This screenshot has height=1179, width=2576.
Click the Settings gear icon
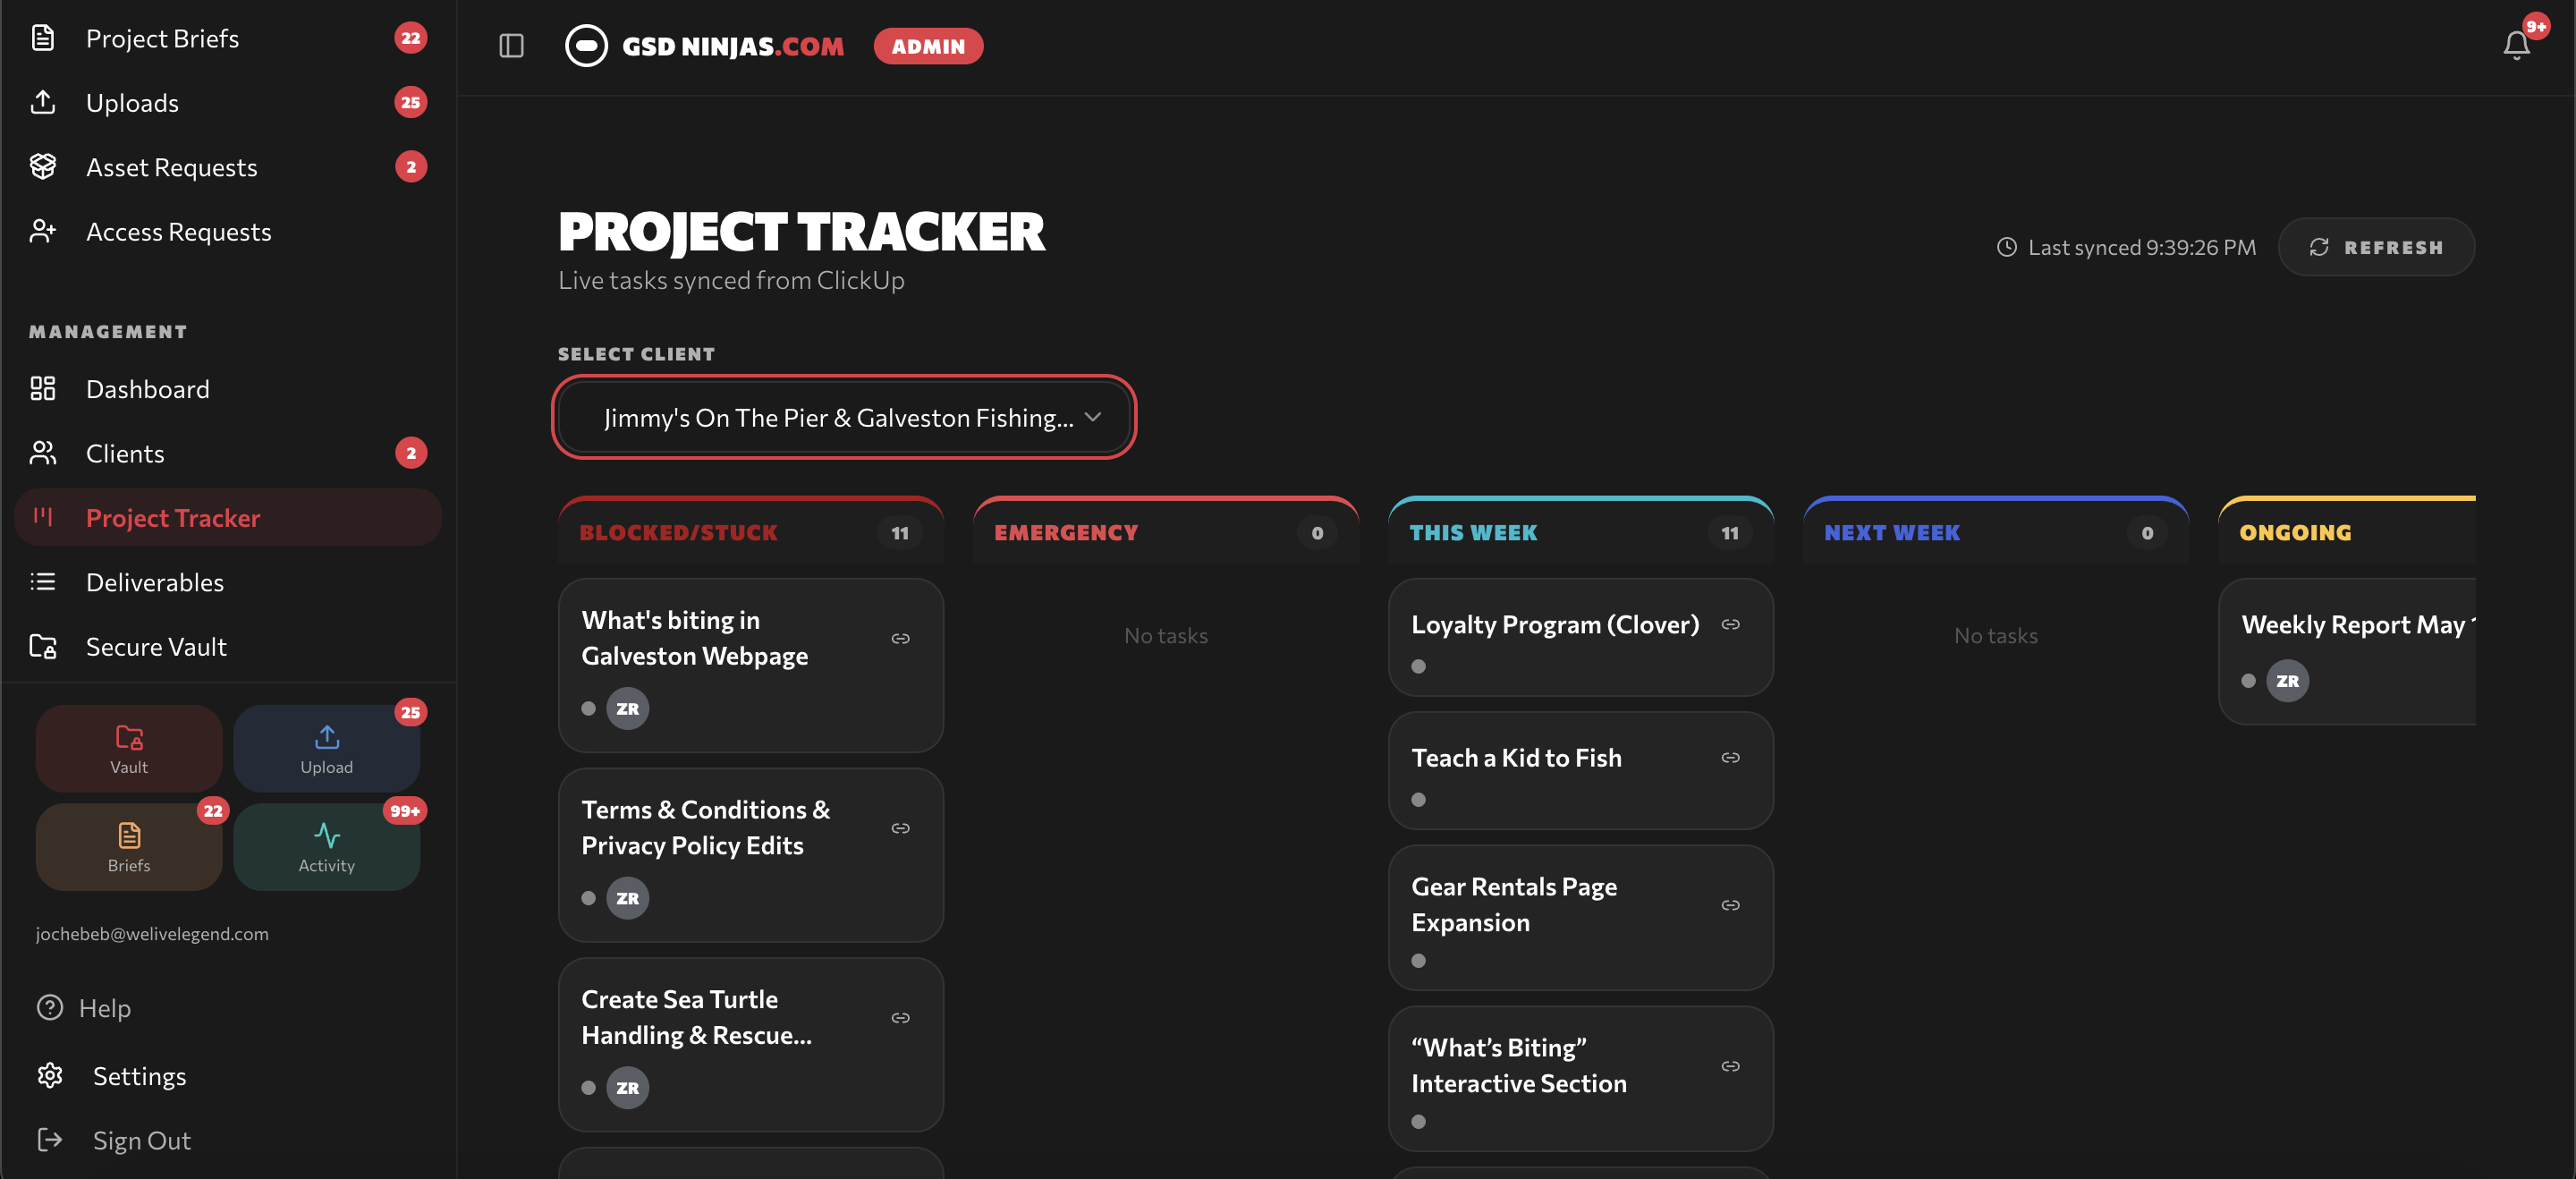click(x=50, y=1075)
